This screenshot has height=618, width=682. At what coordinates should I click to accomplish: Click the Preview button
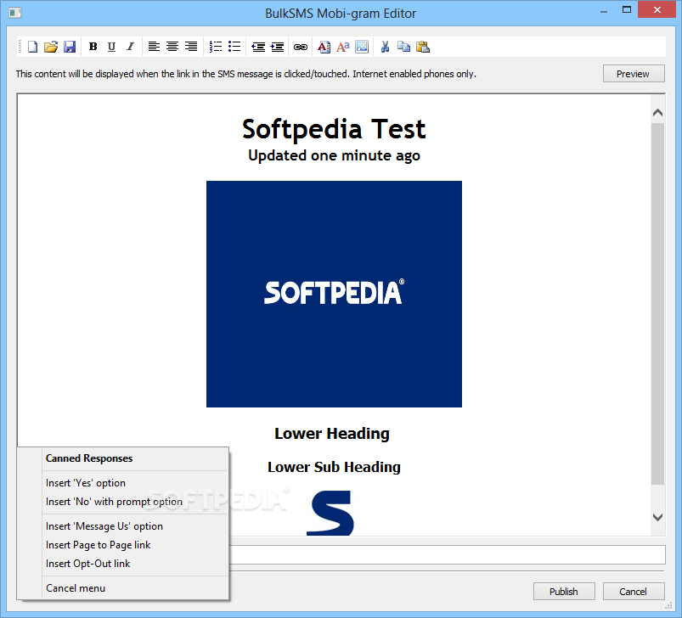click(x=634, y=74)
